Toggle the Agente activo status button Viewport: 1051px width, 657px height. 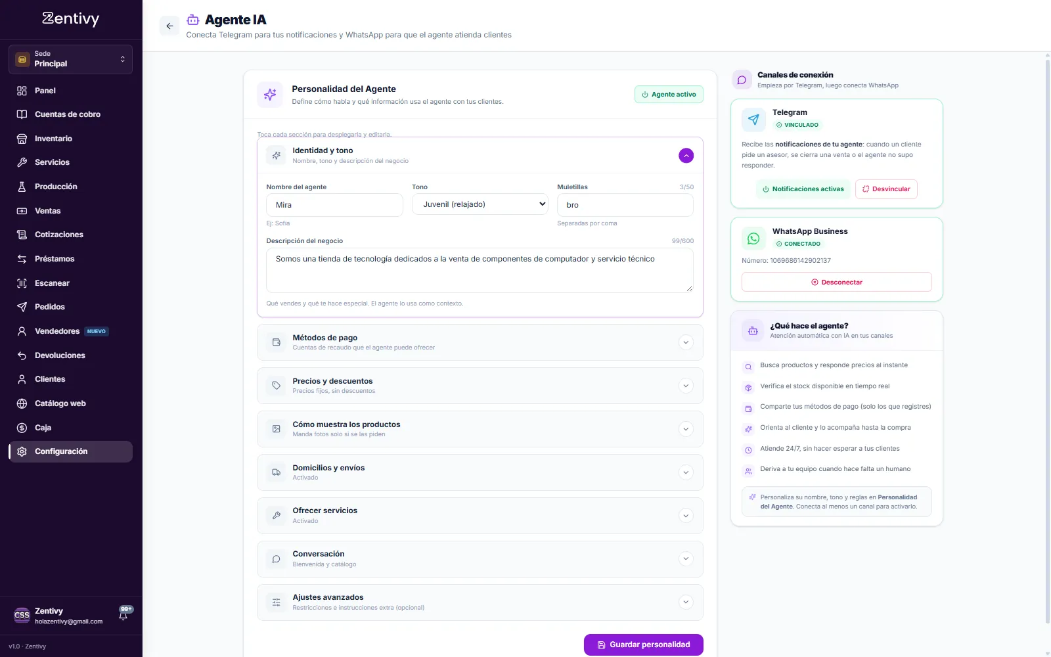669,95
